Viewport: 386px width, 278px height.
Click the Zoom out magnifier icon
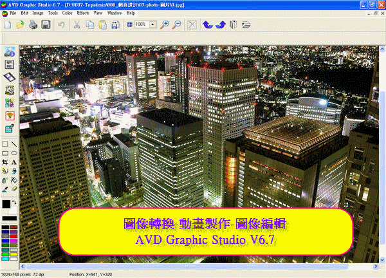pos(178,24)
